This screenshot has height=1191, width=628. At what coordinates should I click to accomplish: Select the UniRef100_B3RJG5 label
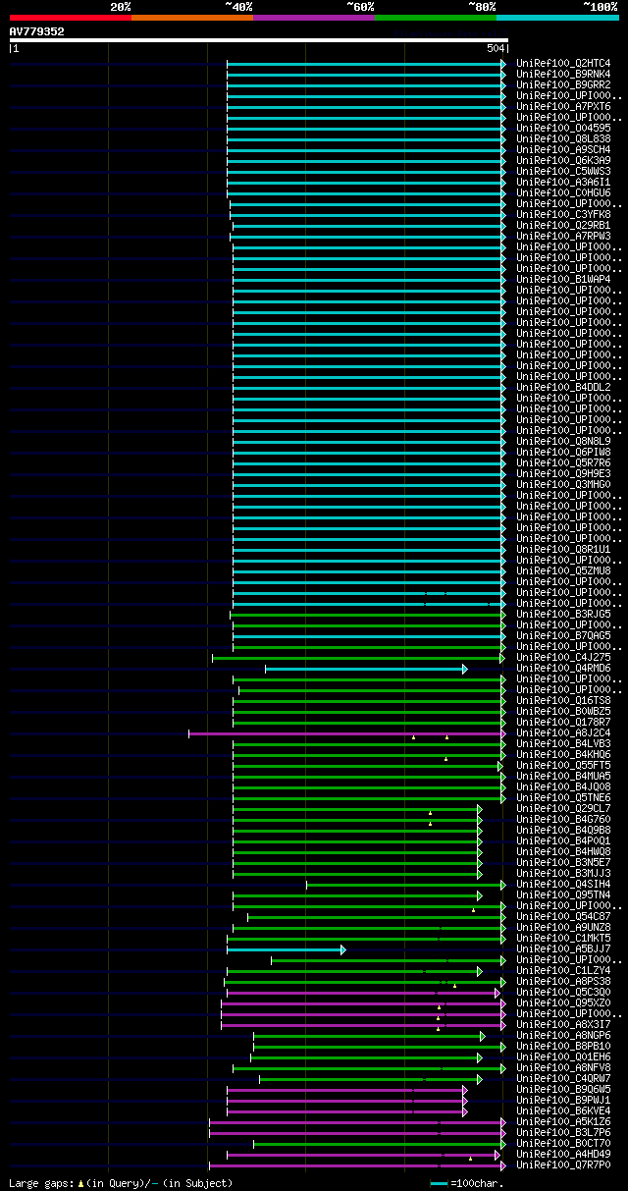(563, 614)
